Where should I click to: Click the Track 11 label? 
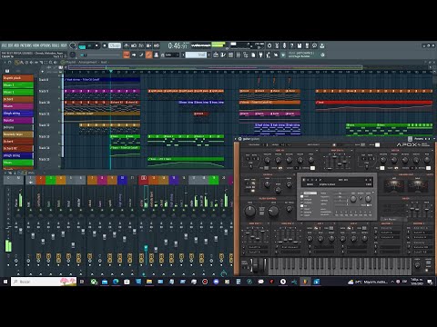pos(44,114)
